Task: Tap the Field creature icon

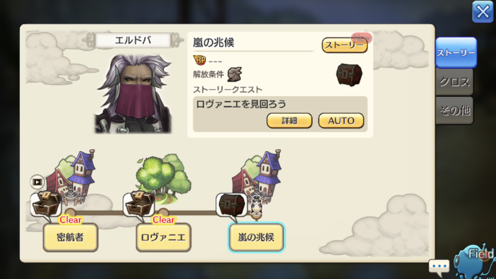Action: click(x=475, y=262)
